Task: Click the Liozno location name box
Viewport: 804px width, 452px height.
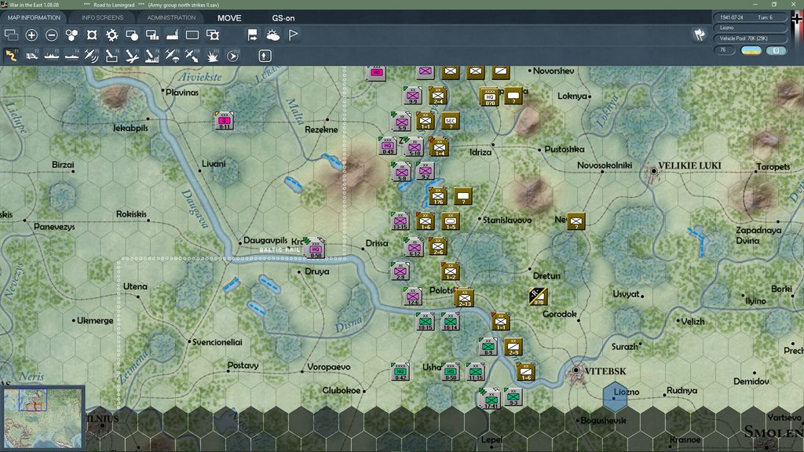Action: coord(751,27)
